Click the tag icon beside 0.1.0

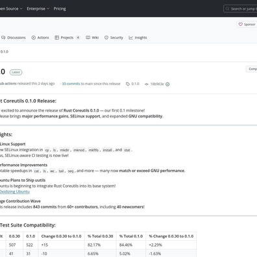128,84
